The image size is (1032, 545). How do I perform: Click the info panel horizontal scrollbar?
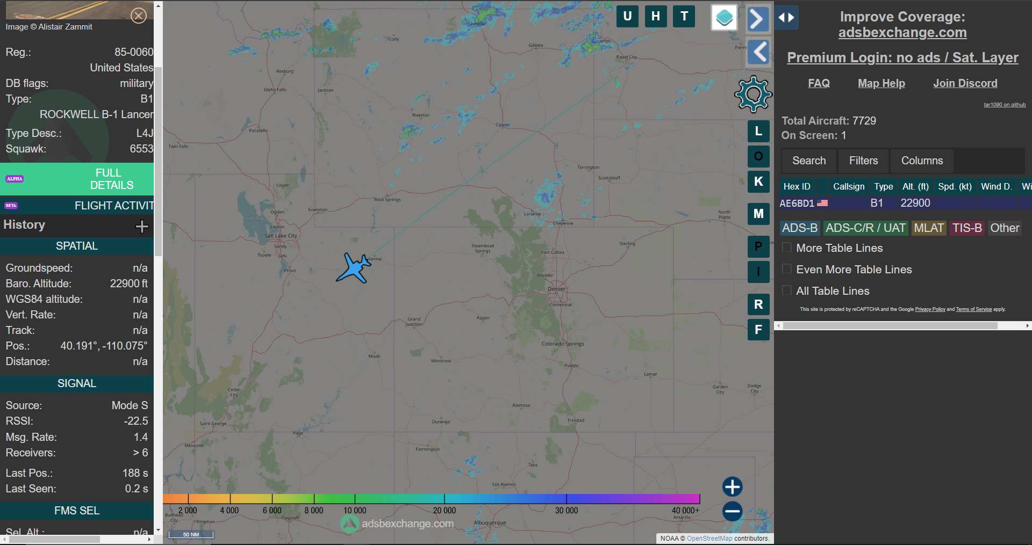coord(54,539)
